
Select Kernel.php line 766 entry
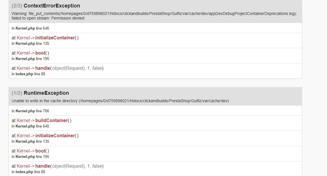[x=30, y=111]
